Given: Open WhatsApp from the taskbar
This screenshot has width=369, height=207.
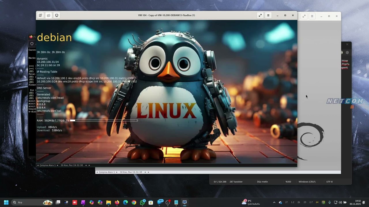Looking at the screenshot, I should coord(142,202).
